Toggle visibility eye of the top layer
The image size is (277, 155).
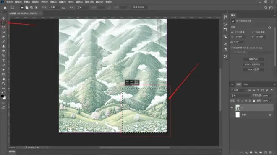coord(232,107)
